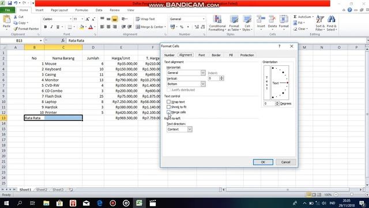This screenshot has width=369, height=208.
Task: Check the Merge cells checkbox
Action: coord(168,112)
